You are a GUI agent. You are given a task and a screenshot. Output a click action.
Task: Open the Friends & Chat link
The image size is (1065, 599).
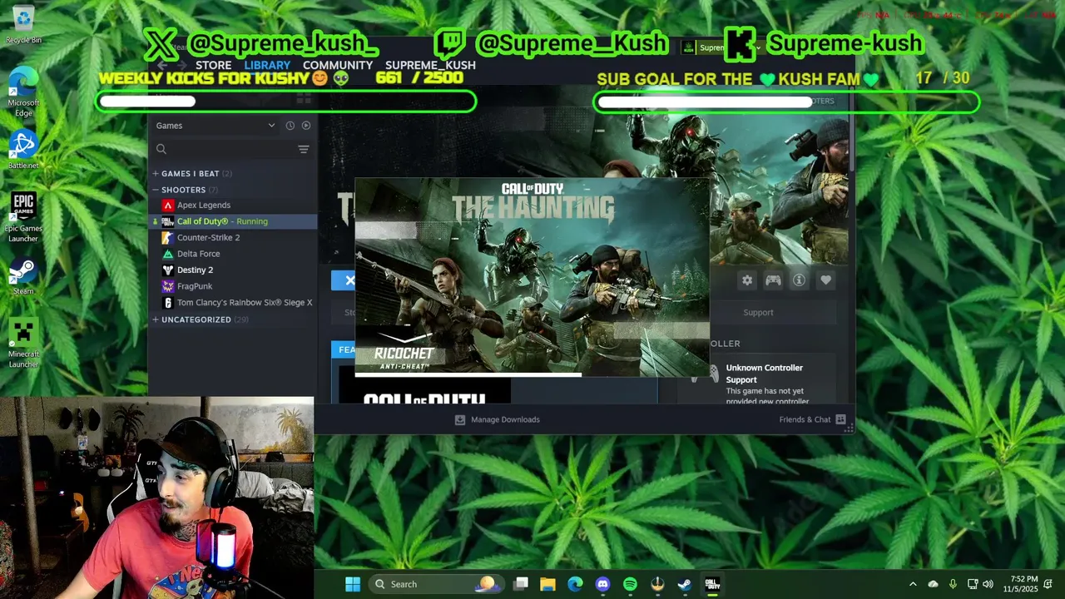[805, 419]
